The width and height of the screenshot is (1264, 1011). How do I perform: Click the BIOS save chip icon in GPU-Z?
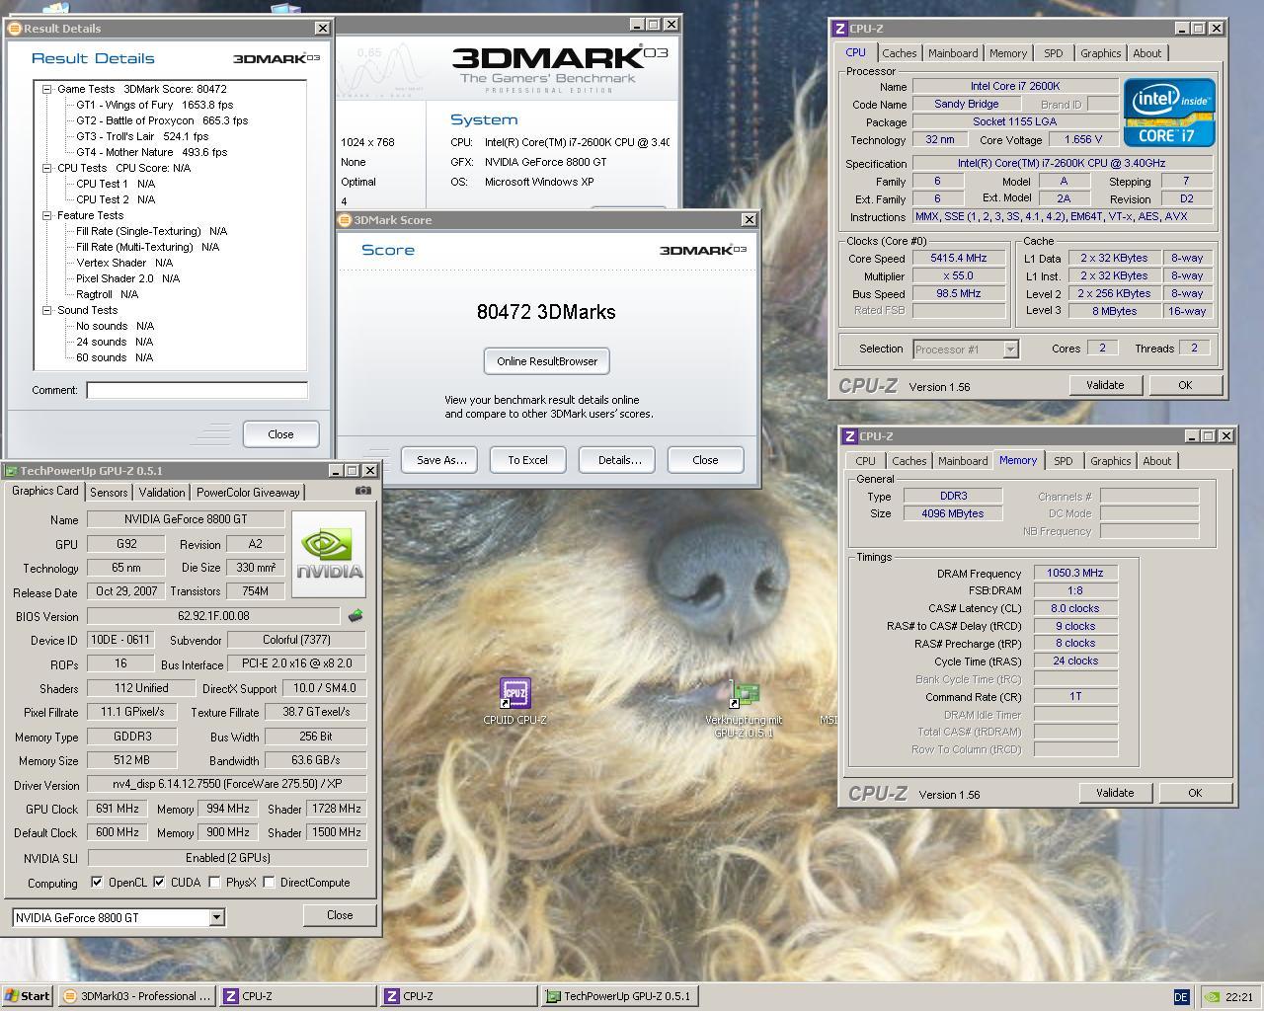click(355, 616)
